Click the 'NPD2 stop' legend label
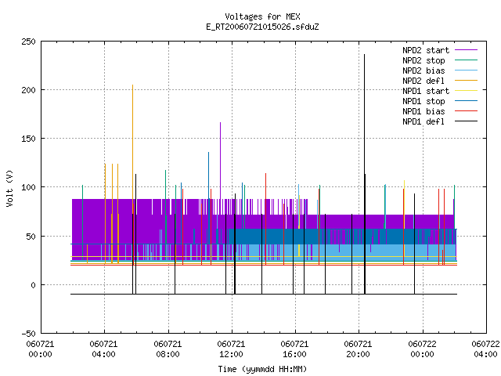 424,60
